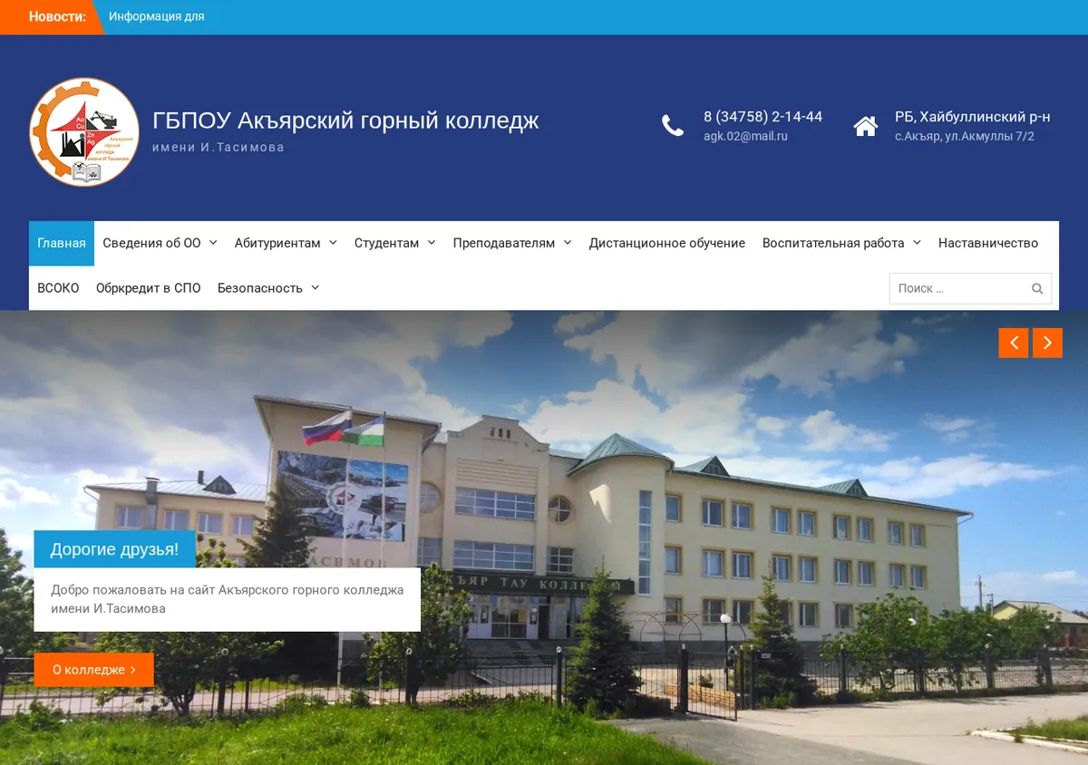Click the college logo emblem
The width and height of the screenshot is (1088, 765).
click(x=84, y=132)
